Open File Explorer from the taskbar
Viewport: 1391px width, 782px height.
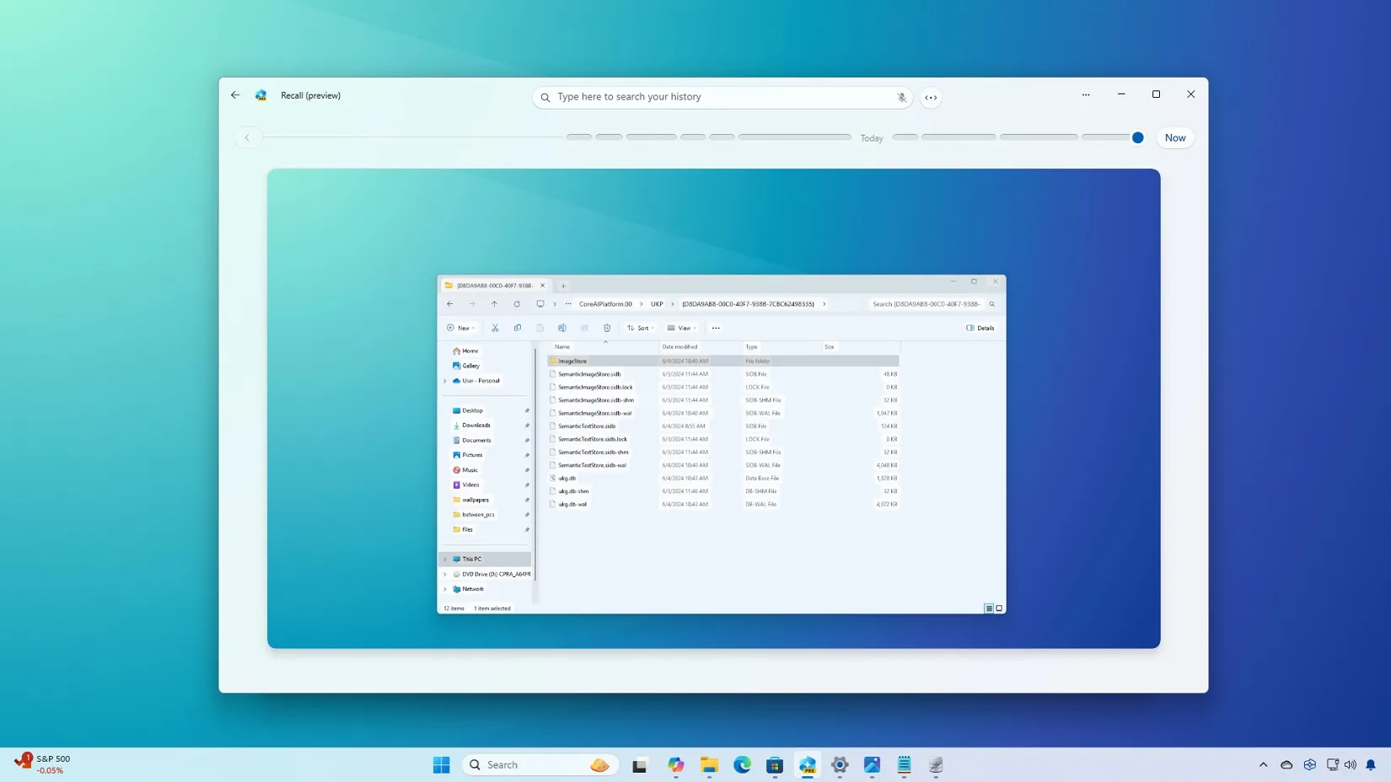[x=709, y=765]
